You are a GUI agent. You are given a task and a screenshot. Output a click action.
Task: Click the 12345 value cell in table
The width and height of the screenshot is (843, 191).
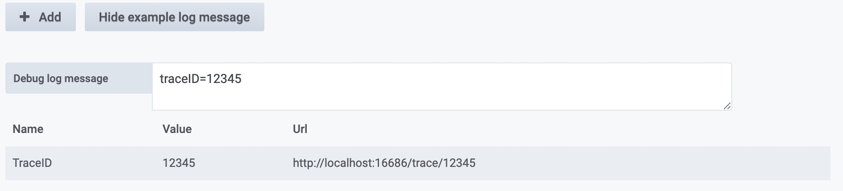coord(179,163)
